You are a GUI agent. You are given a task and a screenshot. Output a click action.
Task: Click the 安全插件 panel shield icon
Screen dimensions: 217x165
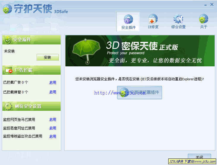click(8, 40)
